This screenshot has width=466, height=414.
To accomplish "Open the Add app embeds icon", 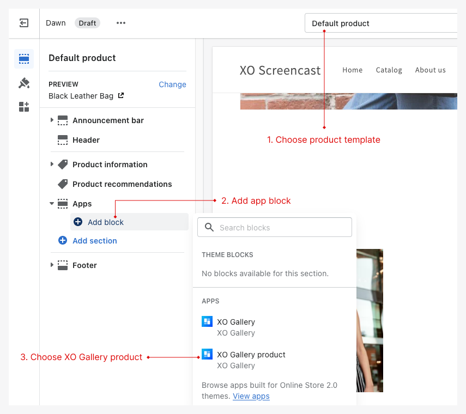I will (x=24, y=107).
